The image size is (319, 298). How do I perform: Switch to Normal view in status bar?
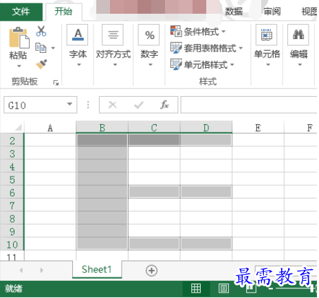(x=196, y=288)
